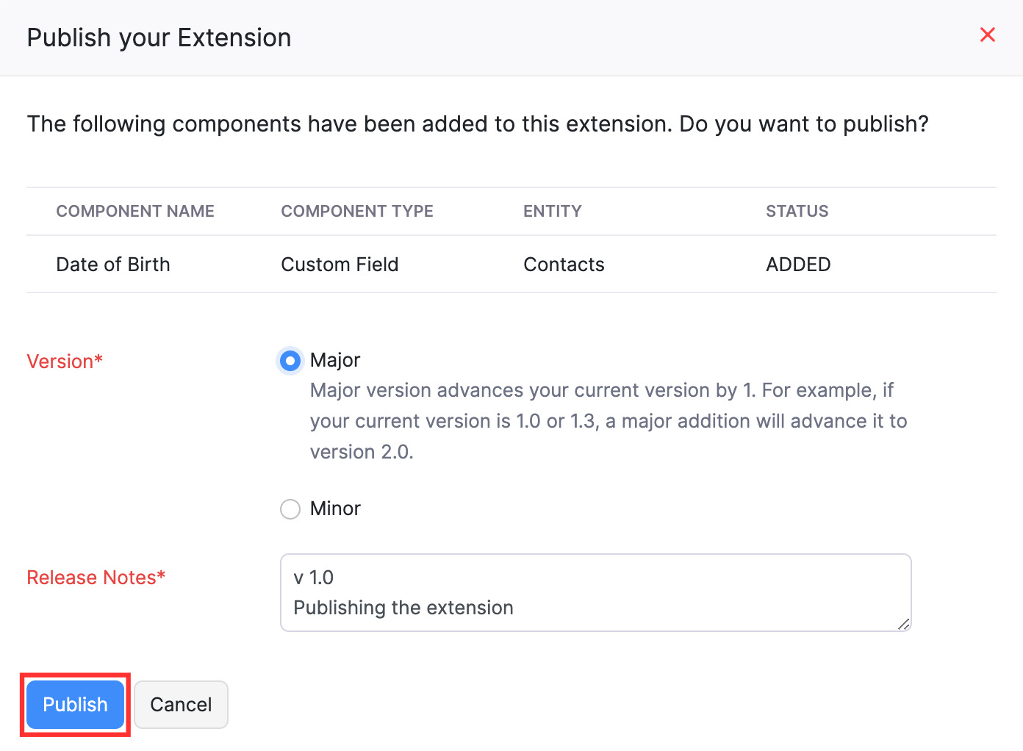Click the ADDED status label
This screenshot has height=751, width=1023.
[x=798, y=264]
